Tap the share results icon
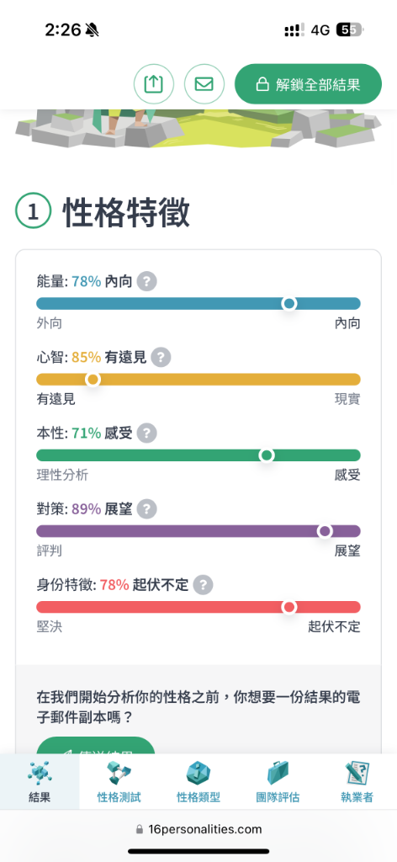This screenshot has height=862, width=397. [154, 84]
